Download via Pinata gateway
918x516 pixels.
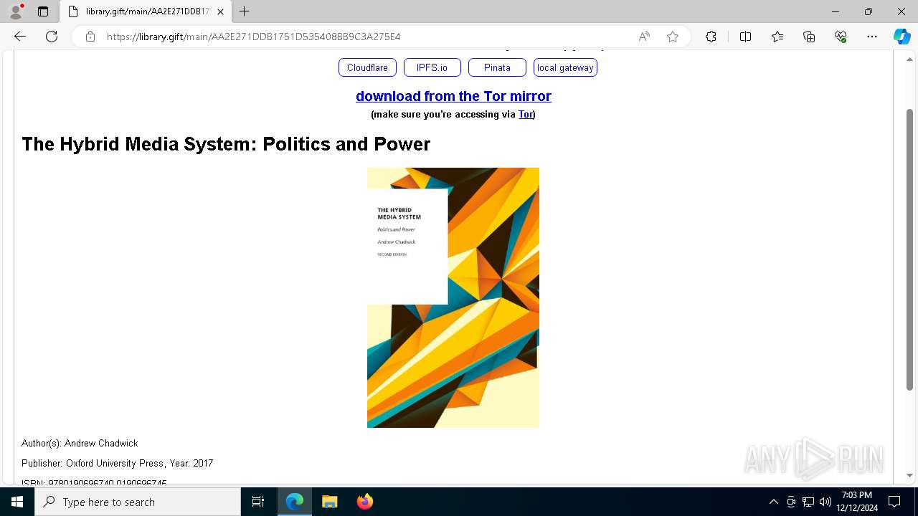497,67
